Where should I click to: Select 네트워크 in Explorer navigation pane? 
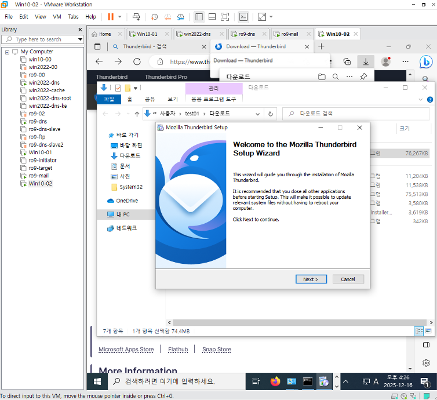point(122,228)
